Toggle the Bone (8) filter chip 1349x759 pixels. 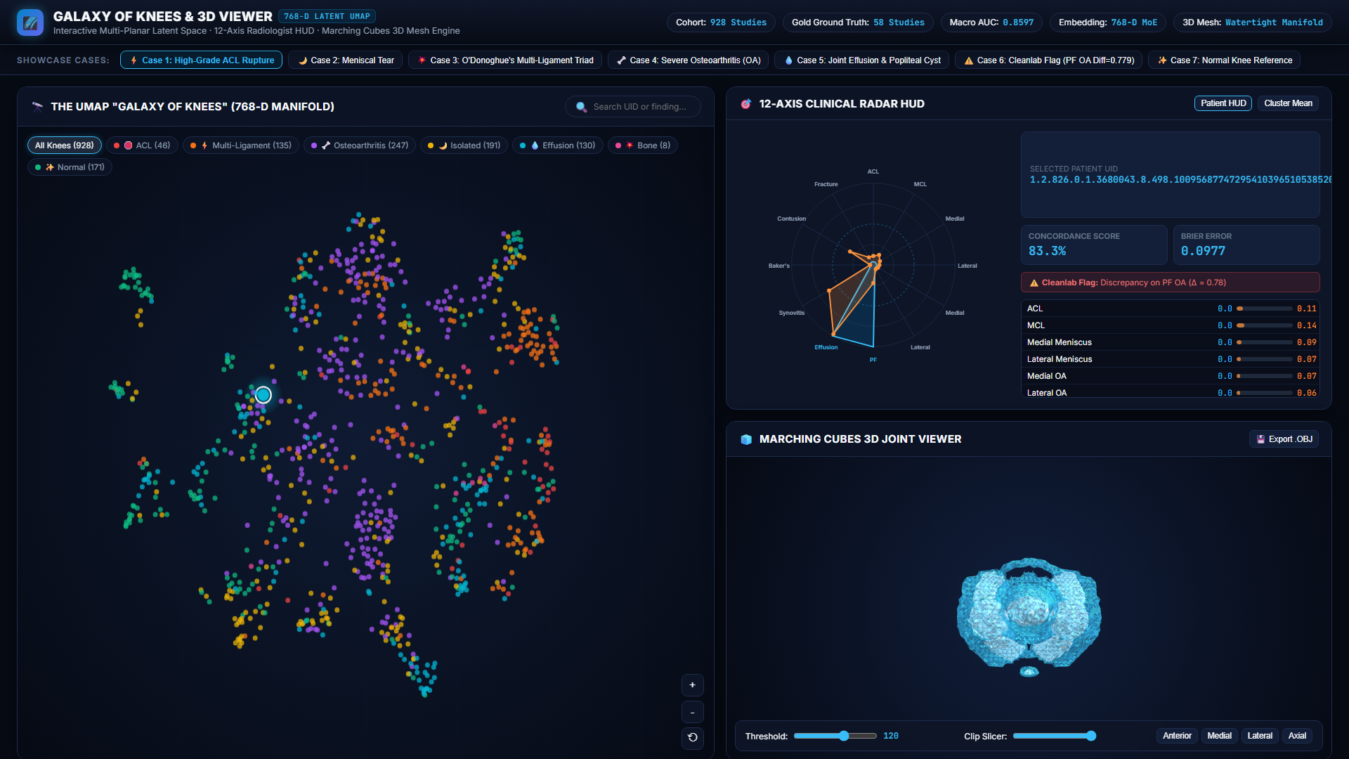[643, 145]
